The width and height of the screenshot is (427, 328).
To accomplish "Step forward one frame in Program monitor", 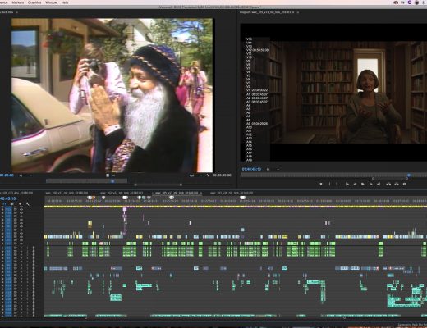I will click(371, 184).
